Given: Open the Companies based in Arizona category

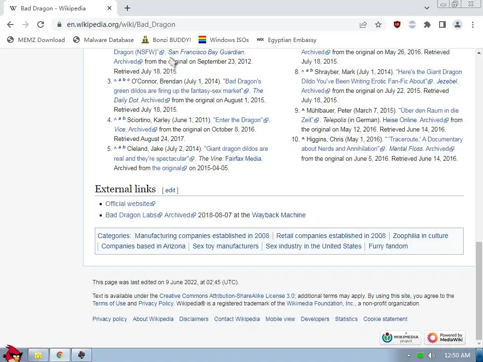Looking at the screenshot, I should (x=143, y=246).
